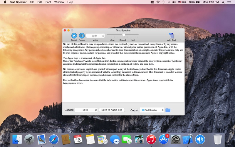Click Text Speaker icon in Dock

click(x=200, y=139)
